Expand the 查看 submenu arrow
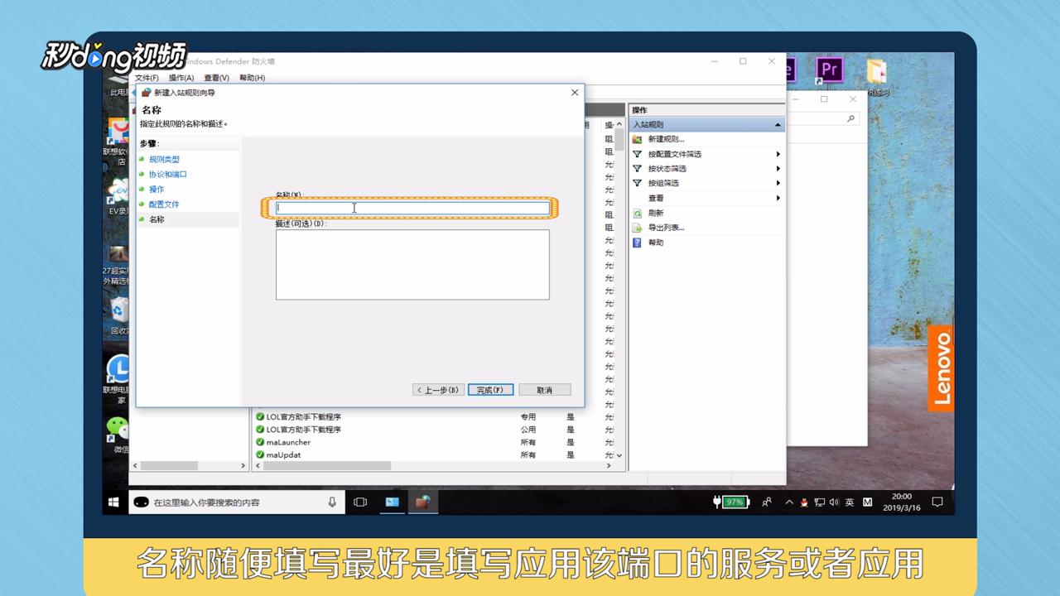 point(778,198)
